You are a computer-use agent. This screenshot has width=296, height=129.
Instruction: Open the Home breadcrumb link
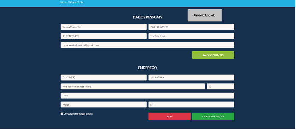pos(64,2)
